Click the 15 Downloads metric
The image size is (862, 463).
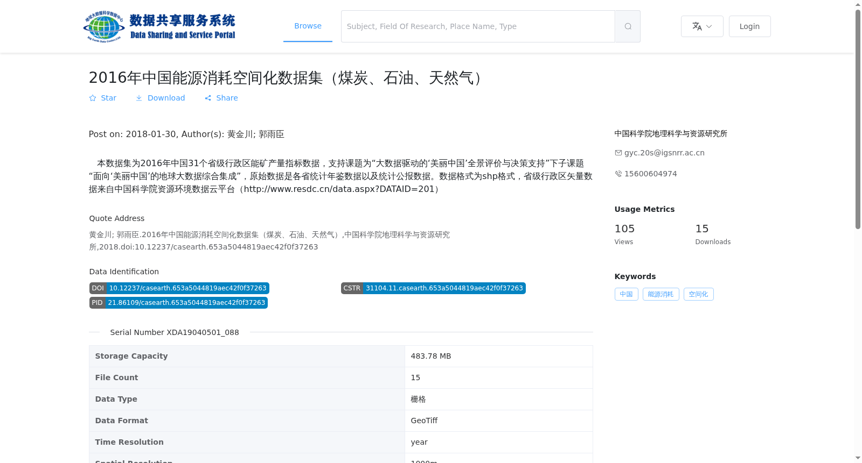[x=713, y=234]
